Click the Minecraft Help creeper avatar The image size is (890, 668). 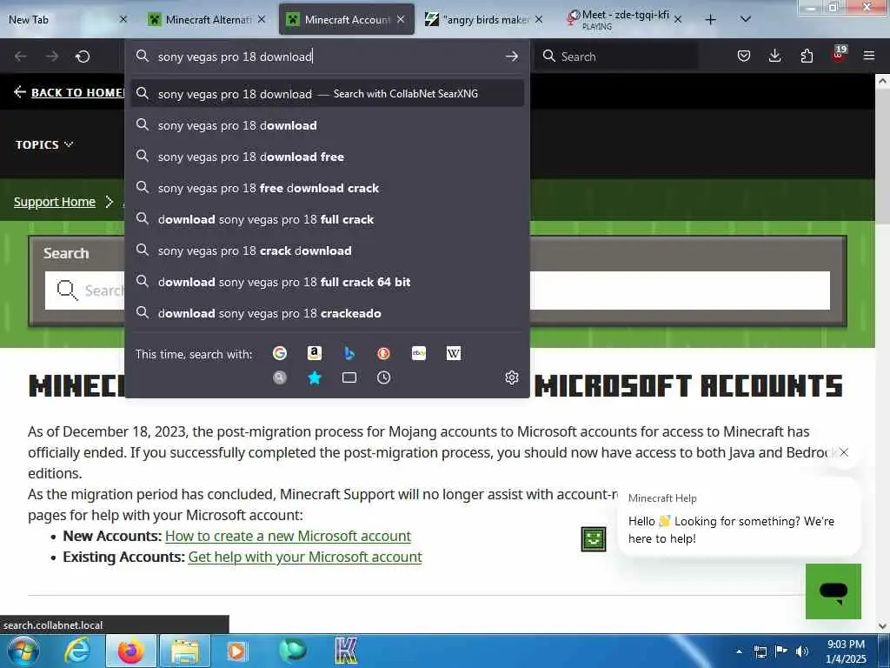[593, 539]
